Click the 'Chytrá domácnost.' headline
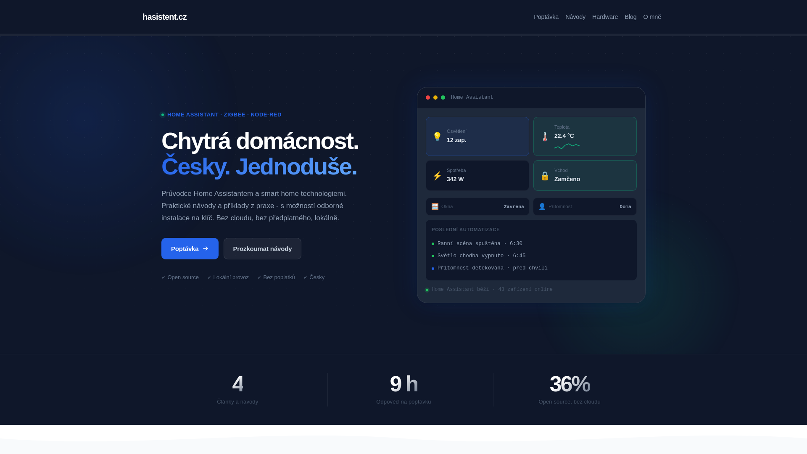The height and width of the screenshot is (454, 807). pyautogui.click(x=260, y=141)
